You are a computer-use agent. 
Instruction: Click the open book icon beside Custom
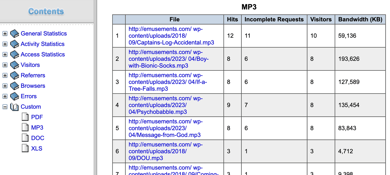coord(14,107)
